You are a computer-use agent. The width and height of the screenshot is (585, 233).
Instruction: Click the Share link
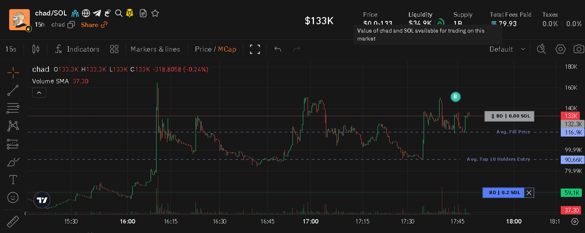pos(94,25)
